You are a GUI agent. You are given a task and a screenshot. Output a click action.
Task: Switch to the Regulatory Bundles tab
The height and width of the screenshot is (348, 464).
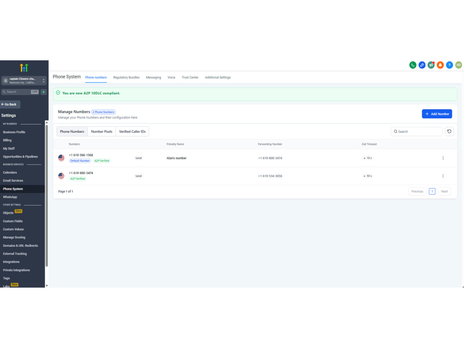click(x=126, y=77)
